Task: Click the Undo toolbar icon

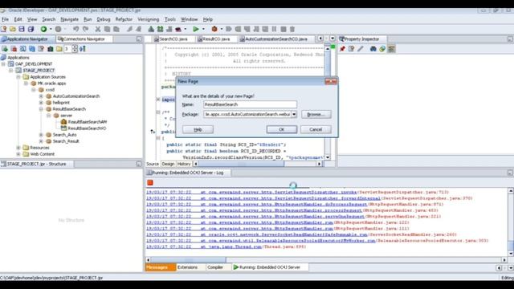Action: click(x=76, y=29)
